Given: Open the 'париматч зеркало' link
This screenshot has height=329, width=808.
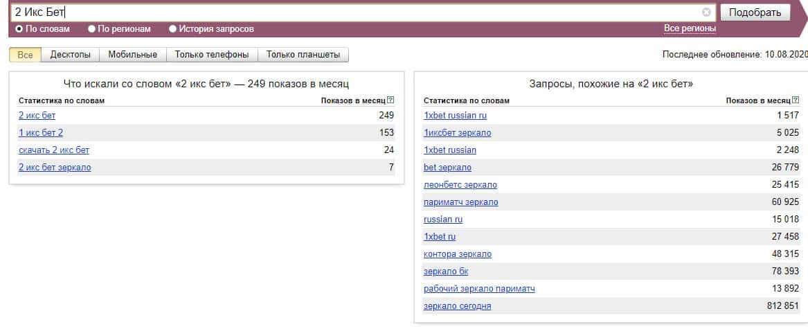Looking at the screenshot, I should click(460, 202).
